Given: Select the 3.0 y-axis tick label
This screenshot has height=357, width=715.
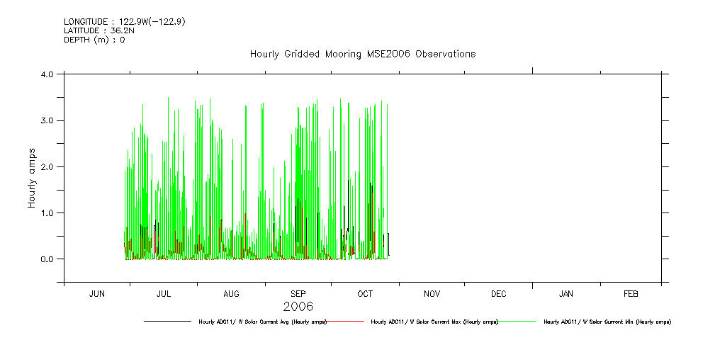Looking at the screenshot, I should 48,120.
